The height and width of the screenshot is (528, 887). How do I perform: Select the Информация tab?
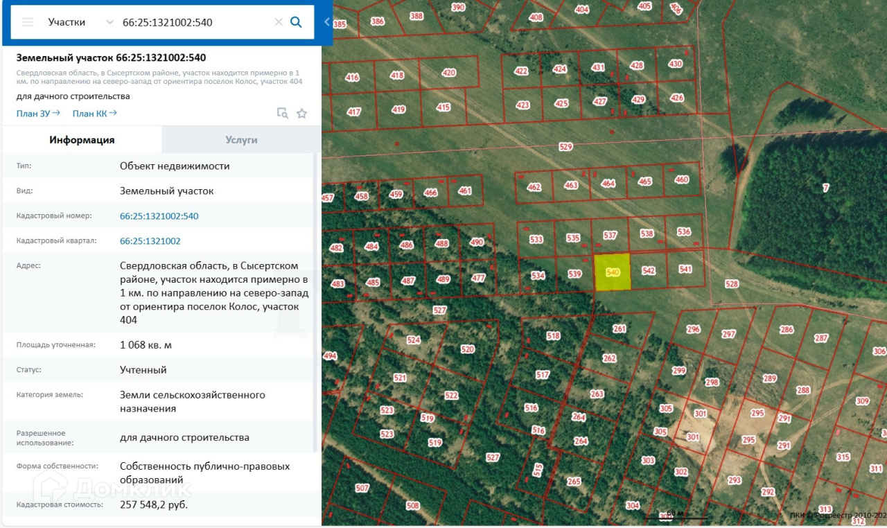click(x=82, y=140)
